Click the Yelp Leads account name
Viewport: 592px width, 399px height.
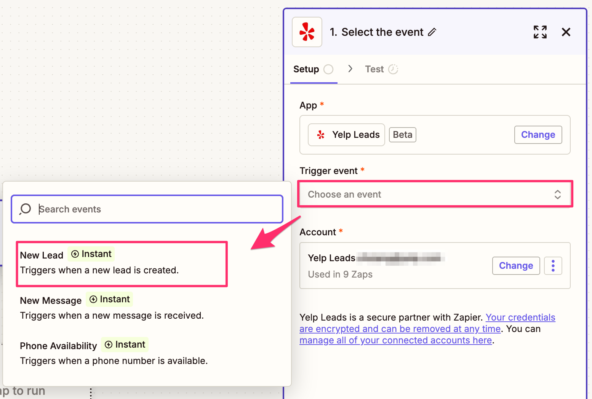click(331, 258)
